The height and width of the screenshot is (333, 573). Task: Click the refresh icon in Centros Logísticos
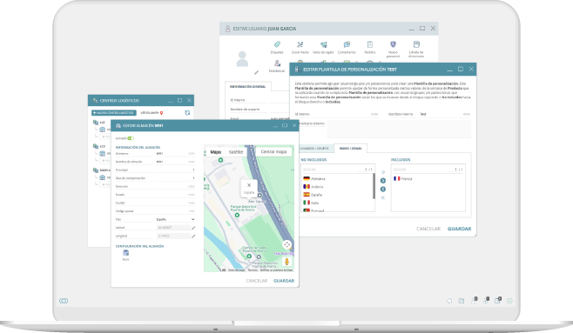click(187, 113)
